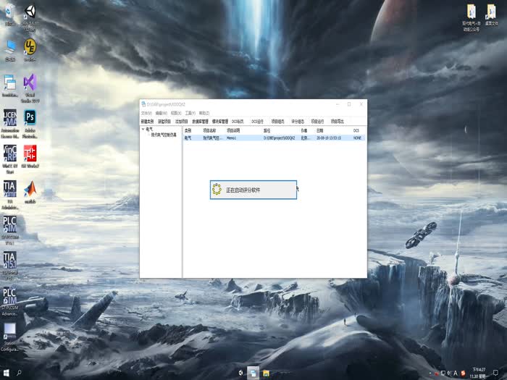
Task: Click the 数据库管理 toolbar button
Action: point(201,122)
